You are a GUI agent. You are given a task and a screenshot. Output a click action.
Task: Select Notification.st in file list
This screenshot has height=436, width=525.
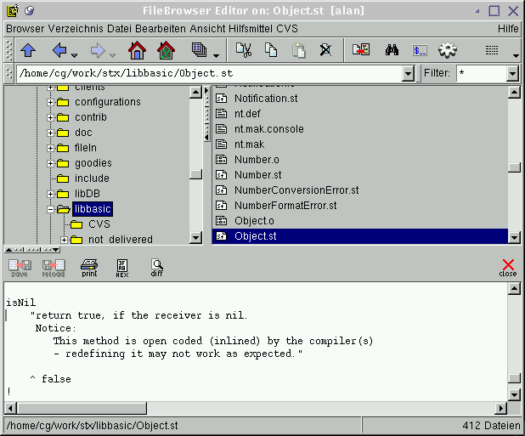pos(266,99)
